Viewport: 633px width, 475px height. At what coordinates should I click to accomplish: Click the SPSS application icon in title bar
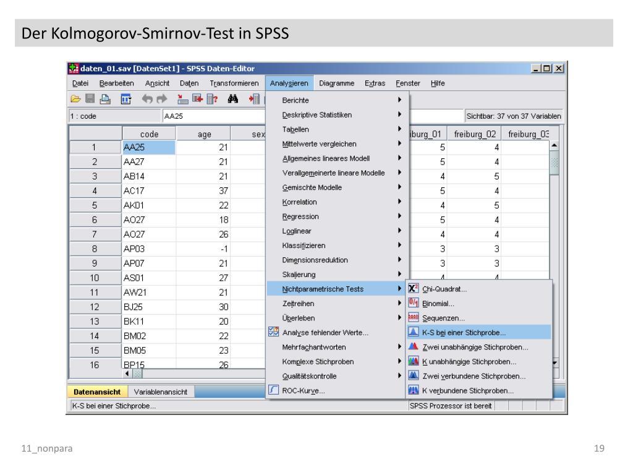pos(74,69)
